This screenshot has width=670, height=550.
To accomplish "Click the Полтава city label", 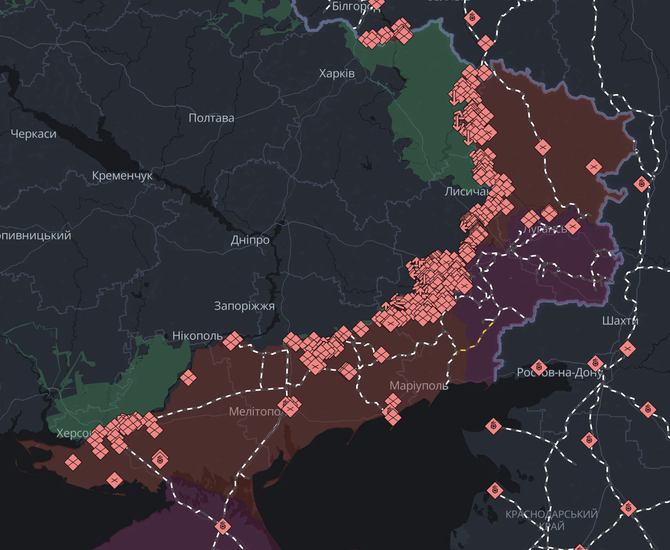I will [x=211, y=118].
